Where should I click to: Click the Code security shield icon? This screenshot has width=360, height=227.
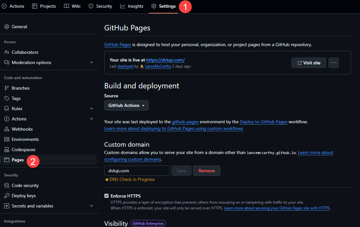point(6,185)
